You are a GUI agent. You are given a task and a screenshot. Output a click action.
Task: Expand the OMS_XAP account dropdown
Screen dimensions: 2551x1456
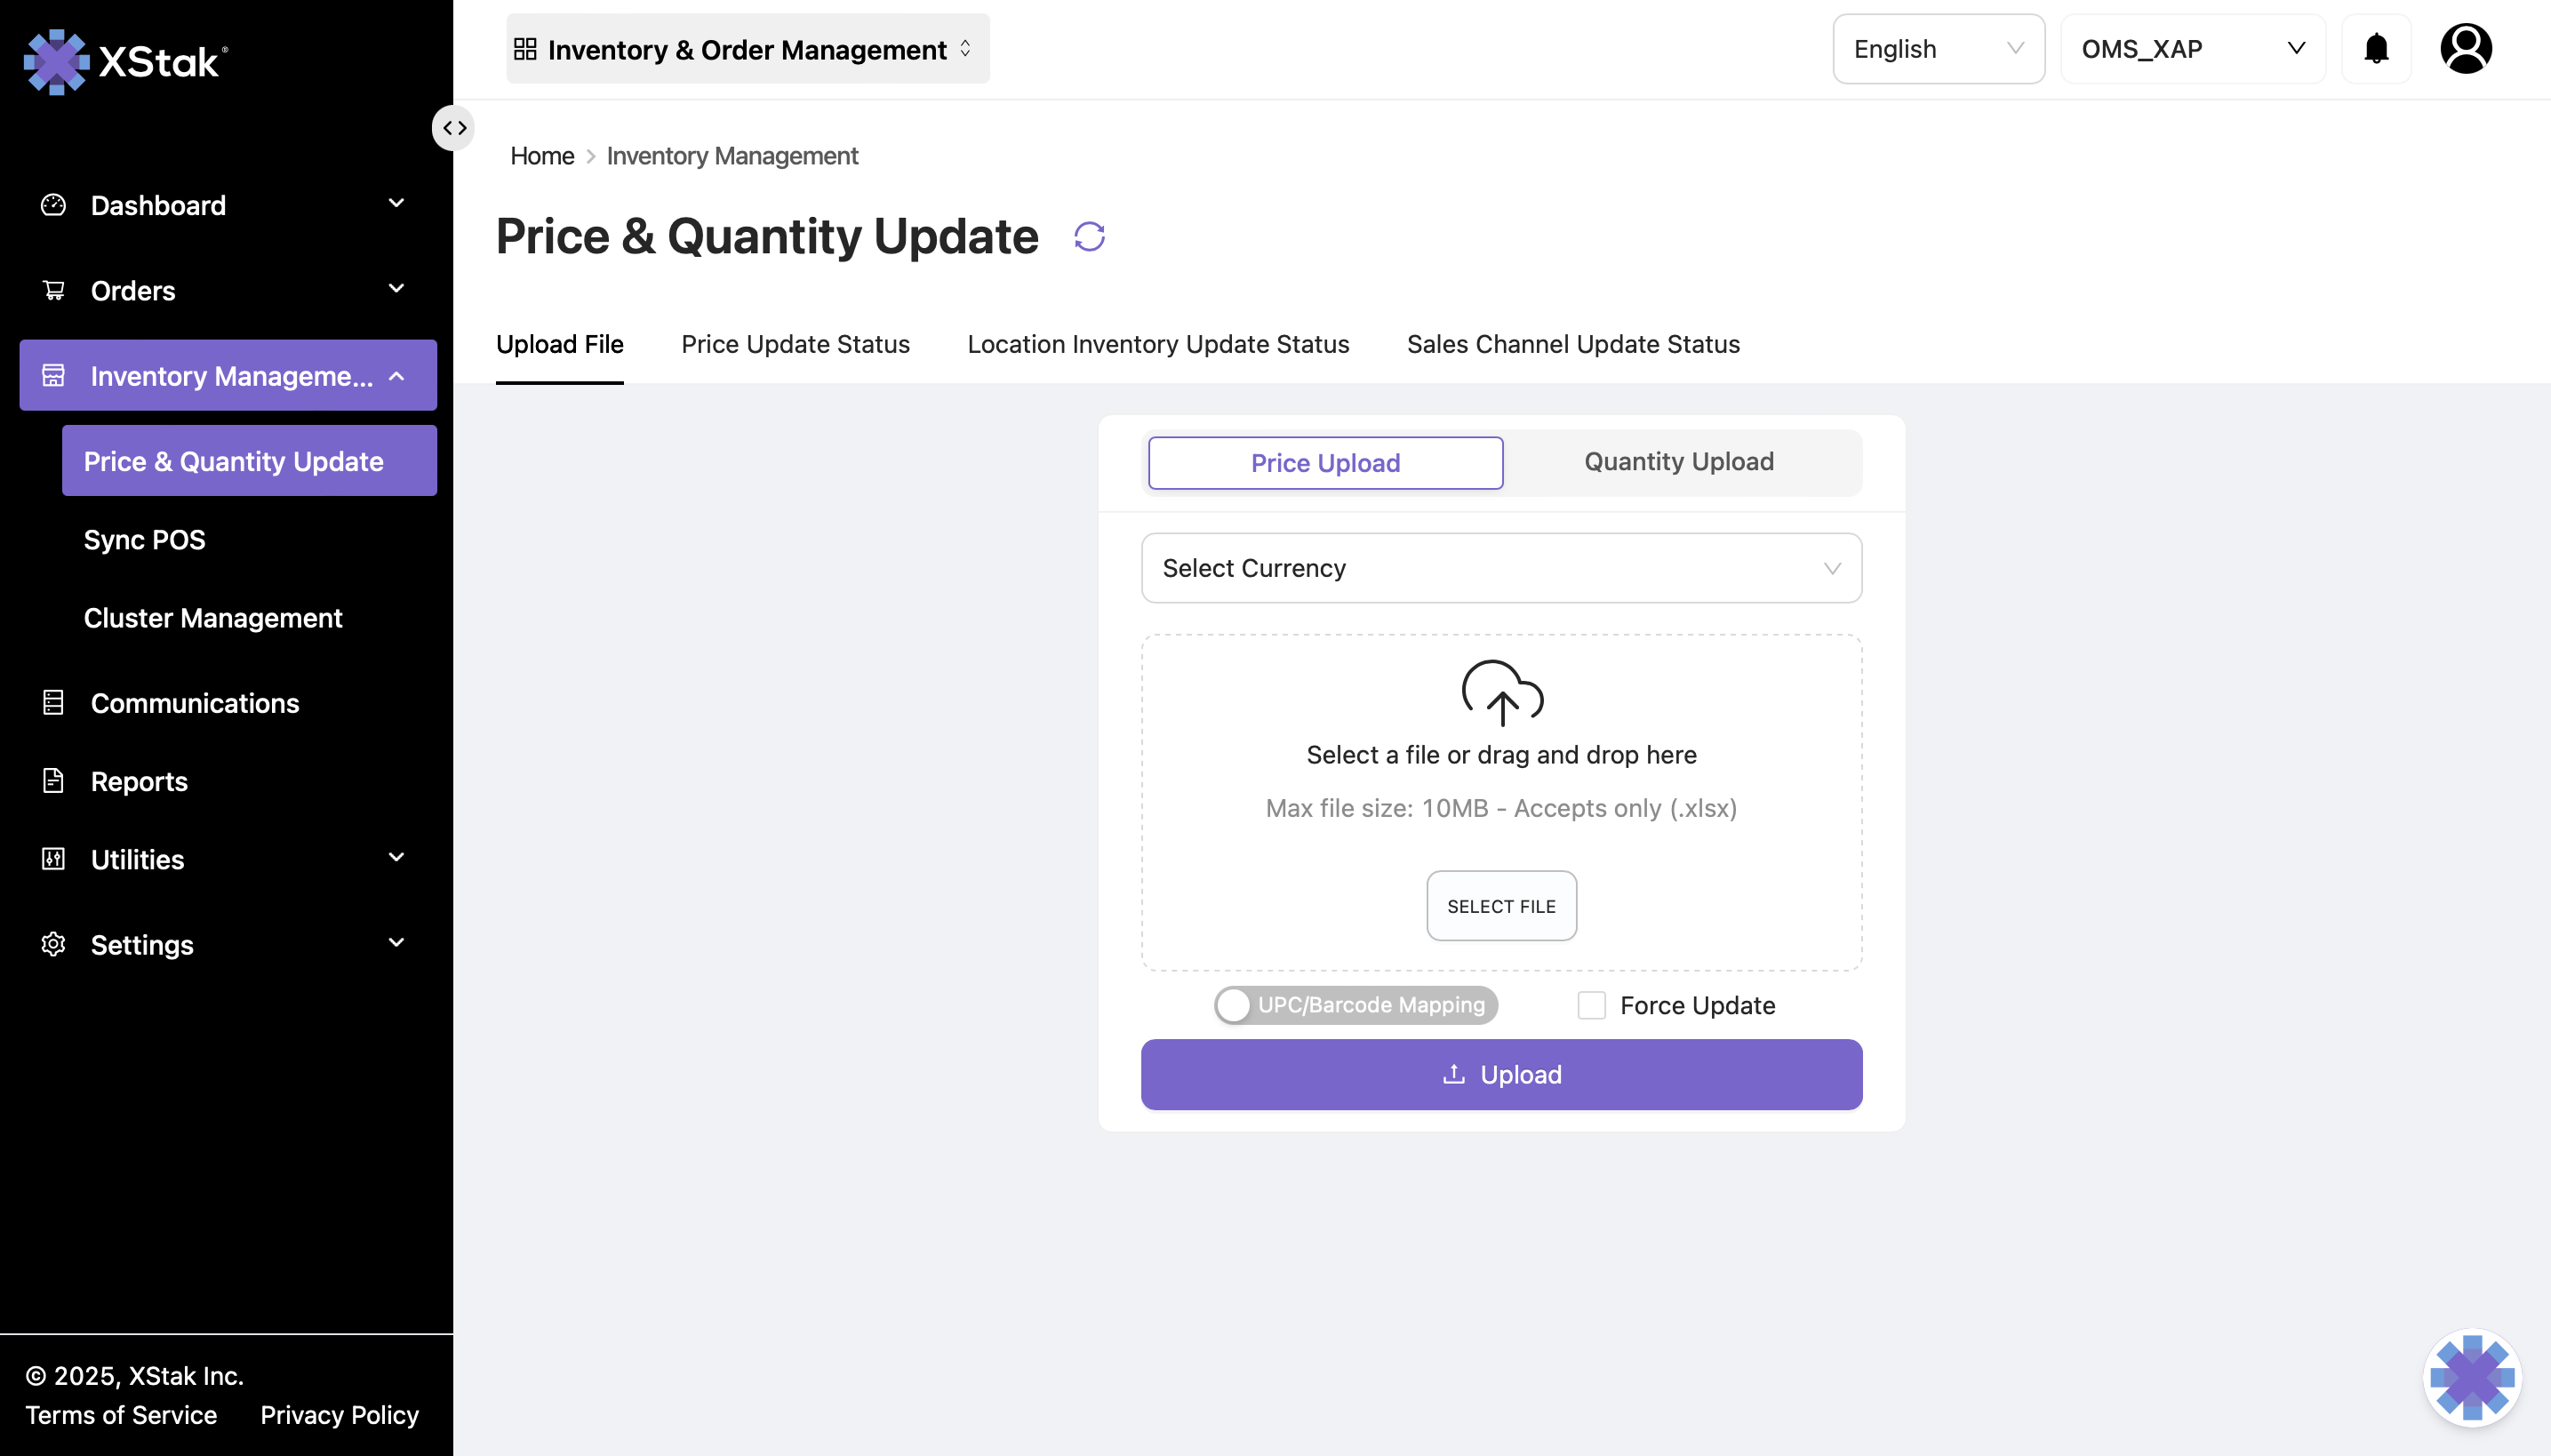click(x=2192, y=49)
